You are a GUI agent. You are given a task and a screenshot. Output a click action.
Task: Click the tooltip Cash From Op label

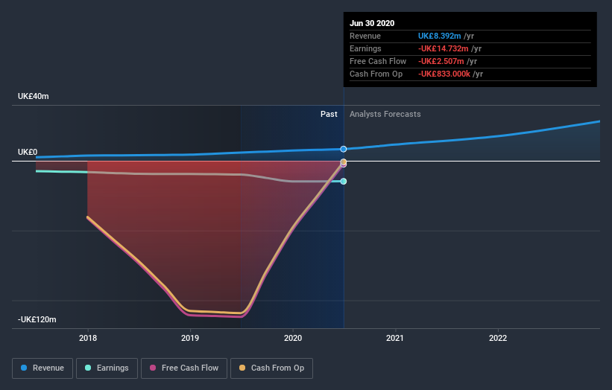click(376, 74)
